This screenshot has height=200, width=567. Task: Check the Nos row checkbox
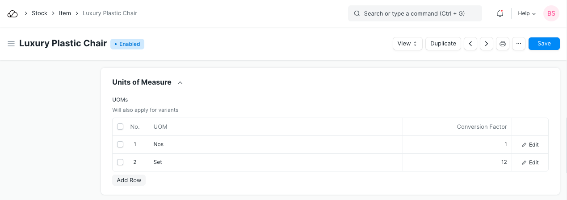pyautogui.click(x=120, y=144)
